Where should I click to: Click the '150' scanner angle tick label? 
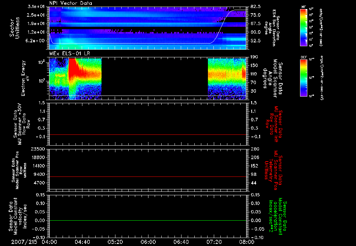[x=254, y=66]
